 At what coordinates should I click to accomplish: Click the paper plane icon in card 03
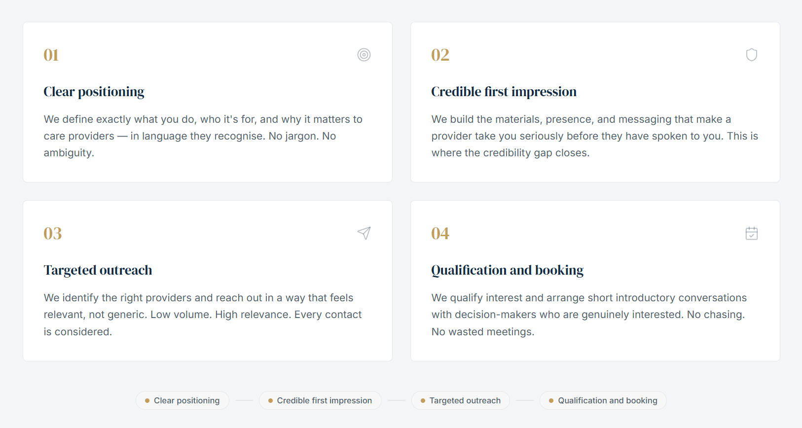click(x=364, y=233)
